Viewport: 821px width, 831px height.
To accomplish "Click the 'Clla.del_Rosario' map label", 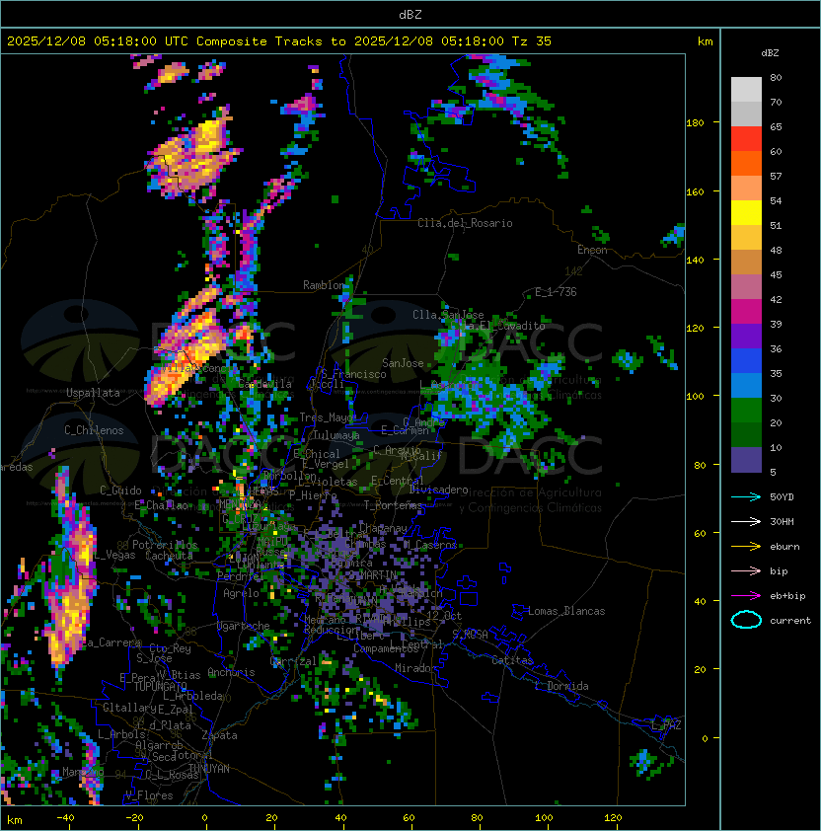I will tap(465, 223).
